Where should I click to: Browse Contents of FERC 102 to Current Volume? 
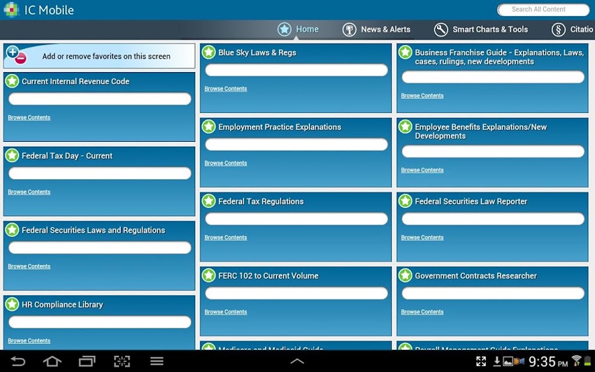226,312
